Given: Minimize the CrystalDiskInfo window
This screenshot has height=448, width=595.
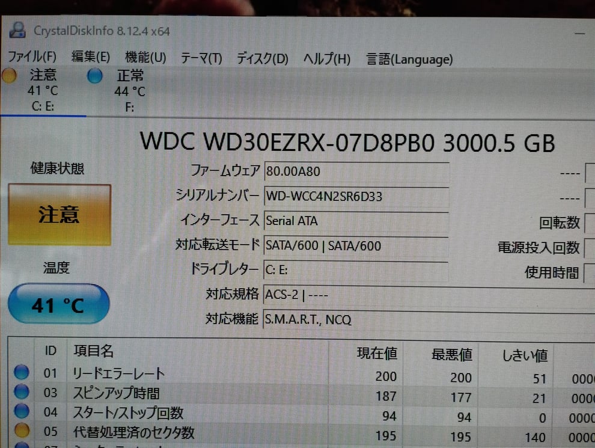Looking at the screenshot, I should (579, 34).
